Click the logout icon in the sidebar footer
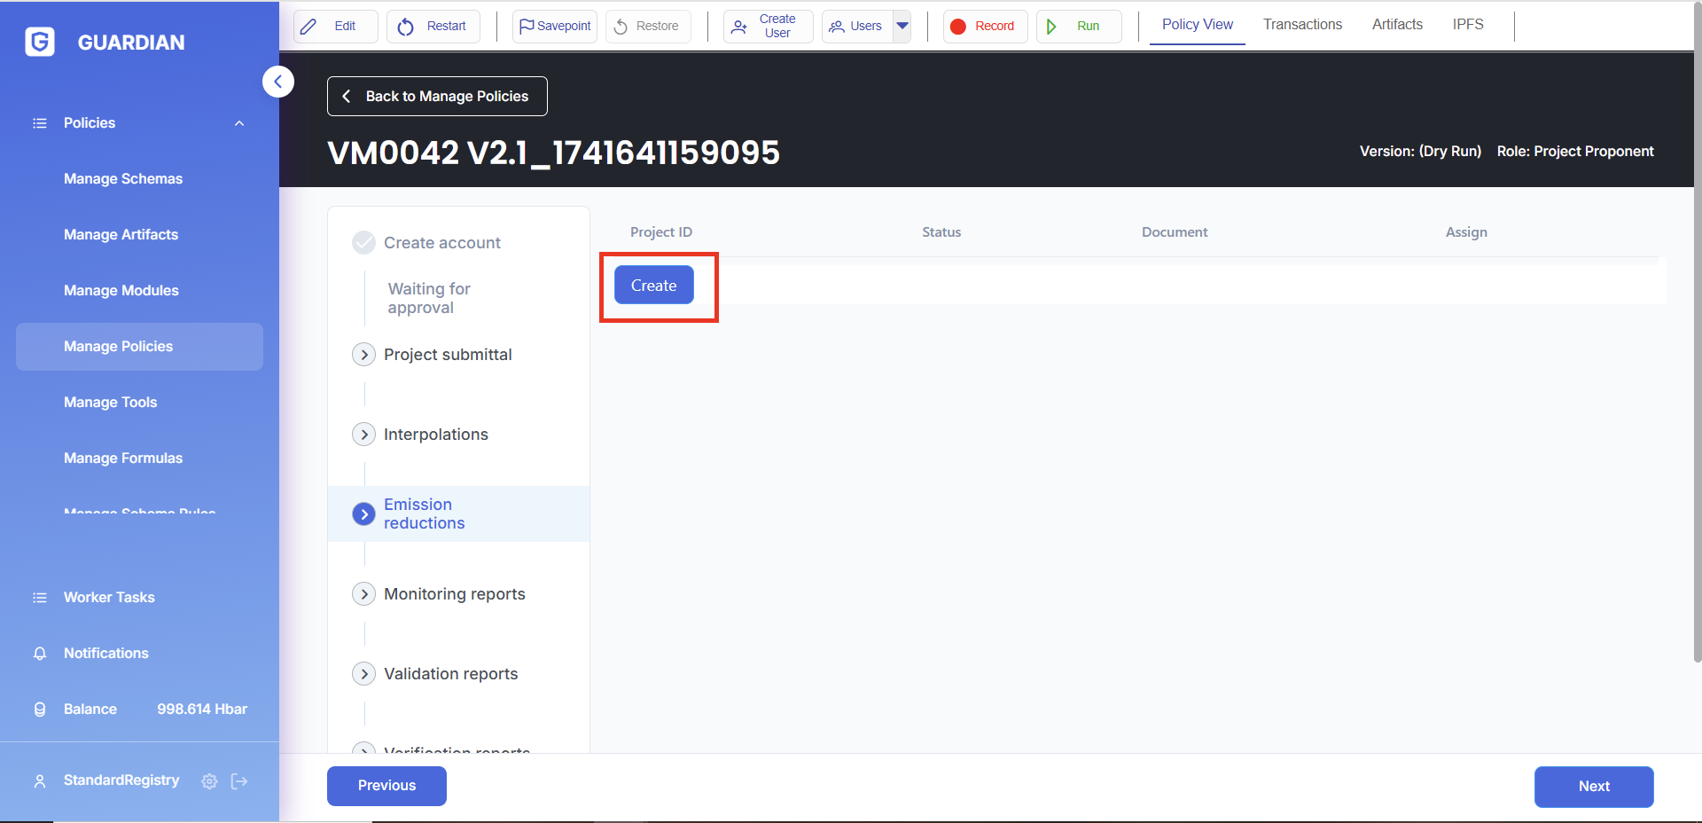The image size is (1702, 823). pos(239,781)
